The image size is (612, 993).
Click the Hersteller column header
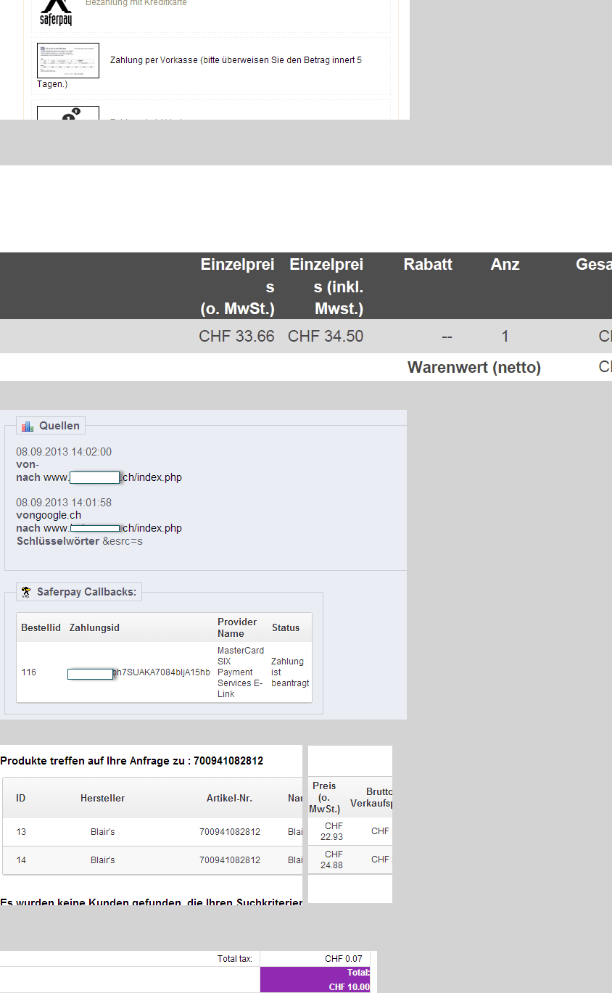coord(102,798)
